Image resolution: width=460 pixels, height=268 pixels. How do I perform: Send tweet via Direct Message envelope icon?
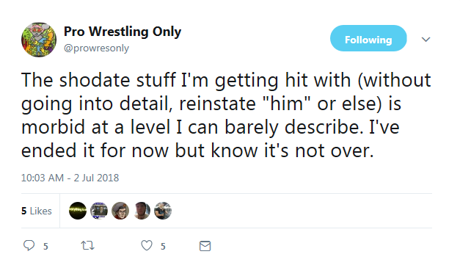pyautogui.click(x=205, y=246)
